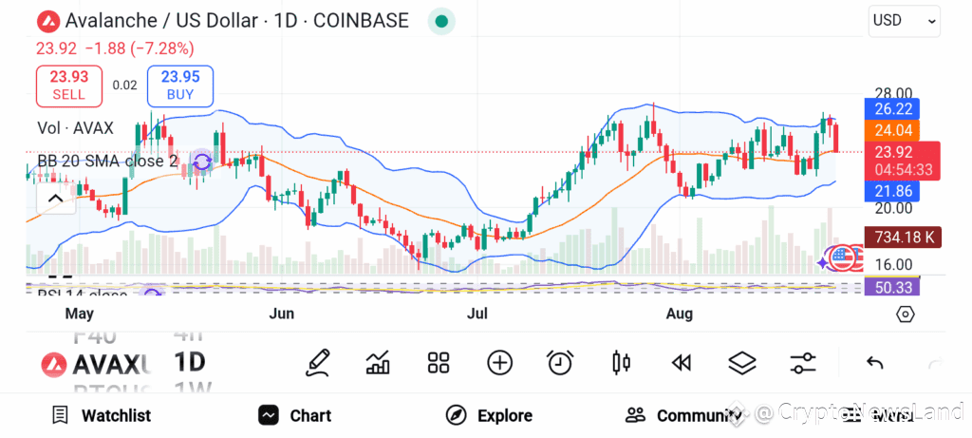Choose the candlestick chart type icon
The width and height of the screenshot is (972, 438).
621,363
